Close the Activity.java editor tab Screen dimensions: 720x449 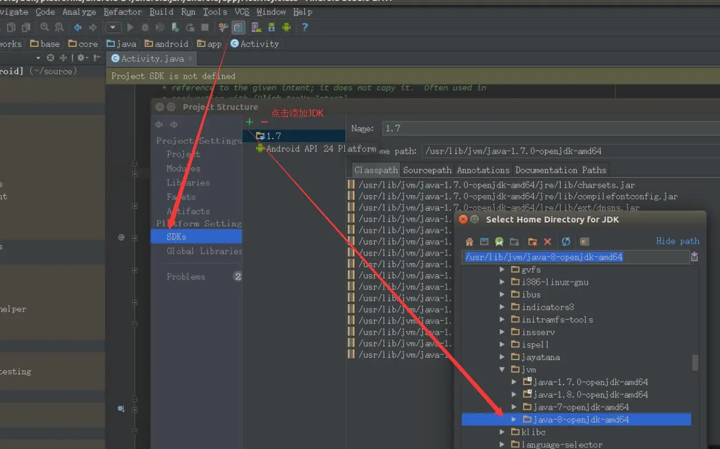click(x=190, y=58)
